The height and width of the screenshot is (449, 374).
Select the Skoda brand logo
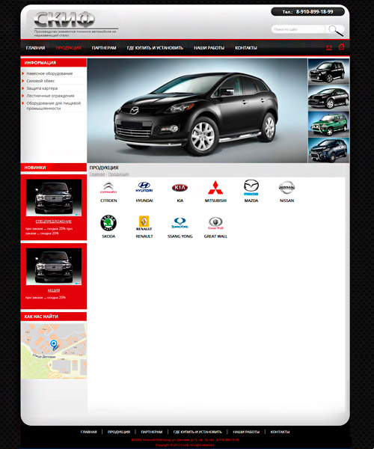pos(108,223)
